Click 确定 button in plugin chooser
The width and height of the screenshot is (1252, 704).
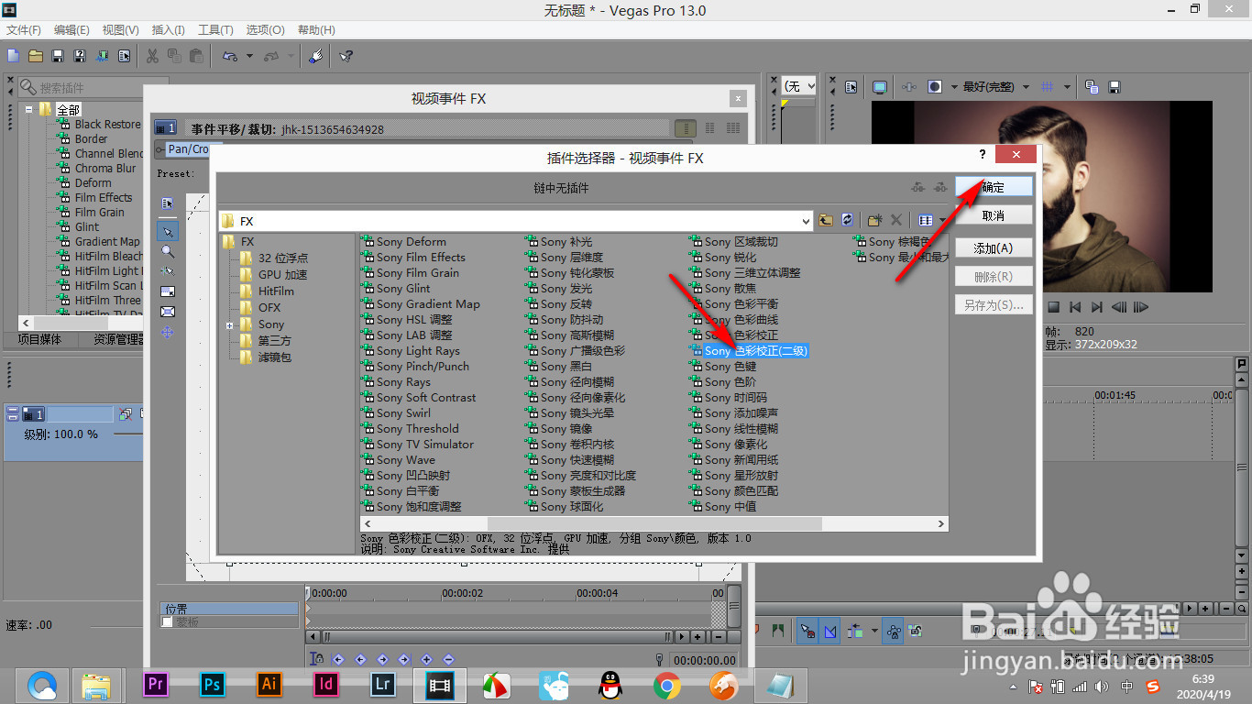994,186
